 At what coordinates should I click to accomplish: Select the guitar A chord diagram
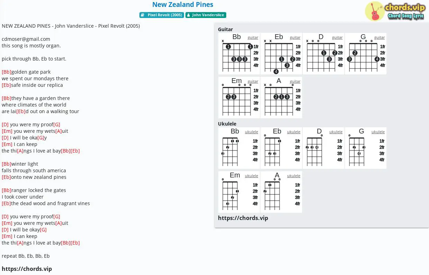click(x=281, y=98)
